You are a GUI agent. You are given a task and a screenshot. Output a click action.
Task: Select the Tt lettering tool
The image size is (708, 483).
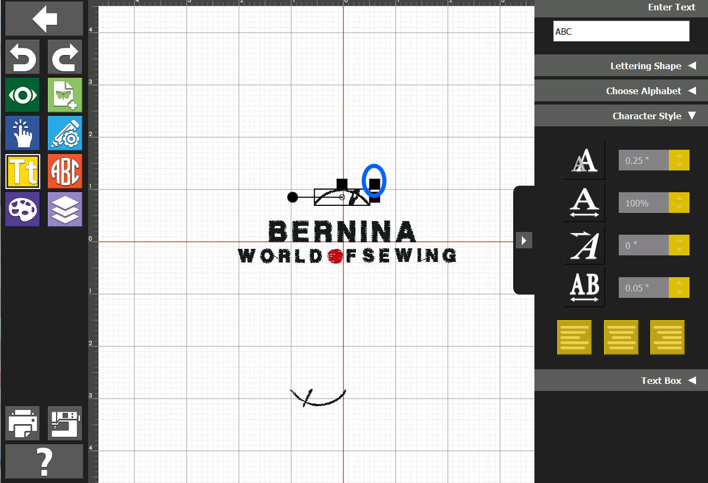(x=23, y=172)
